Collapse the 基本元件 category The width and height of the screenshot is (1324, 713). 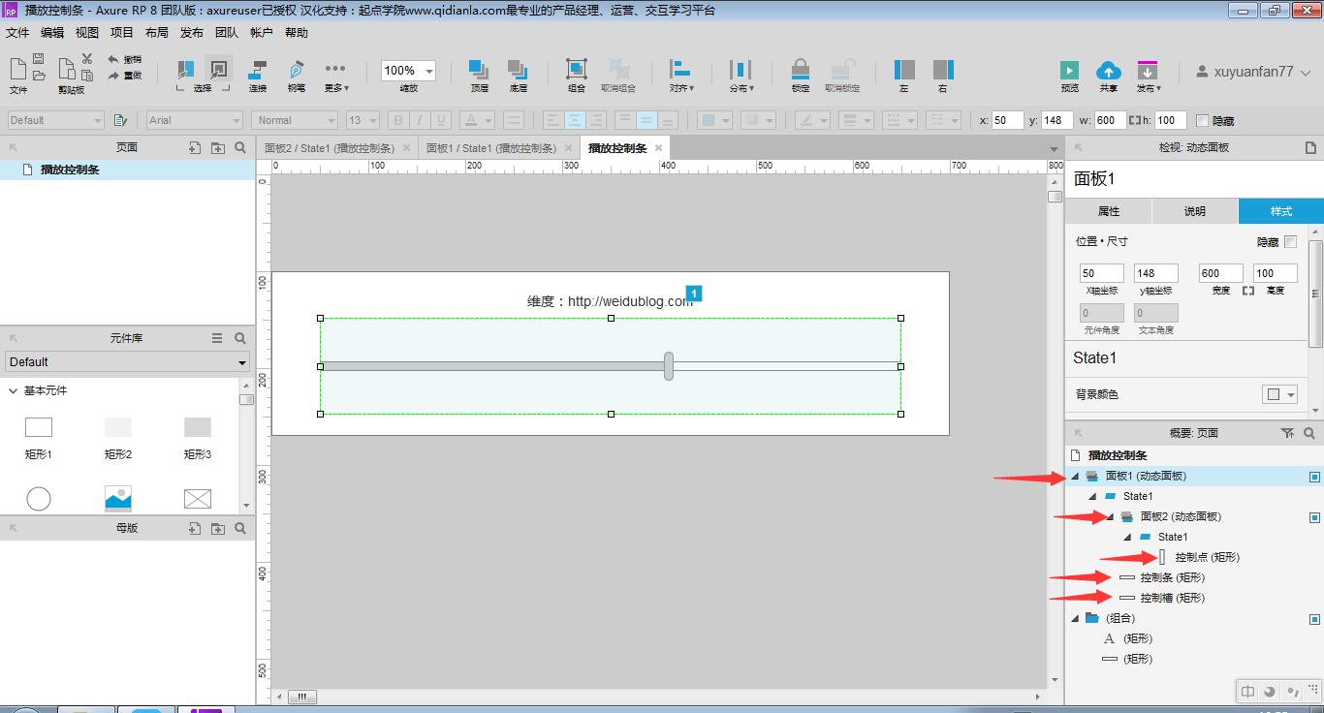click(14, 391)
